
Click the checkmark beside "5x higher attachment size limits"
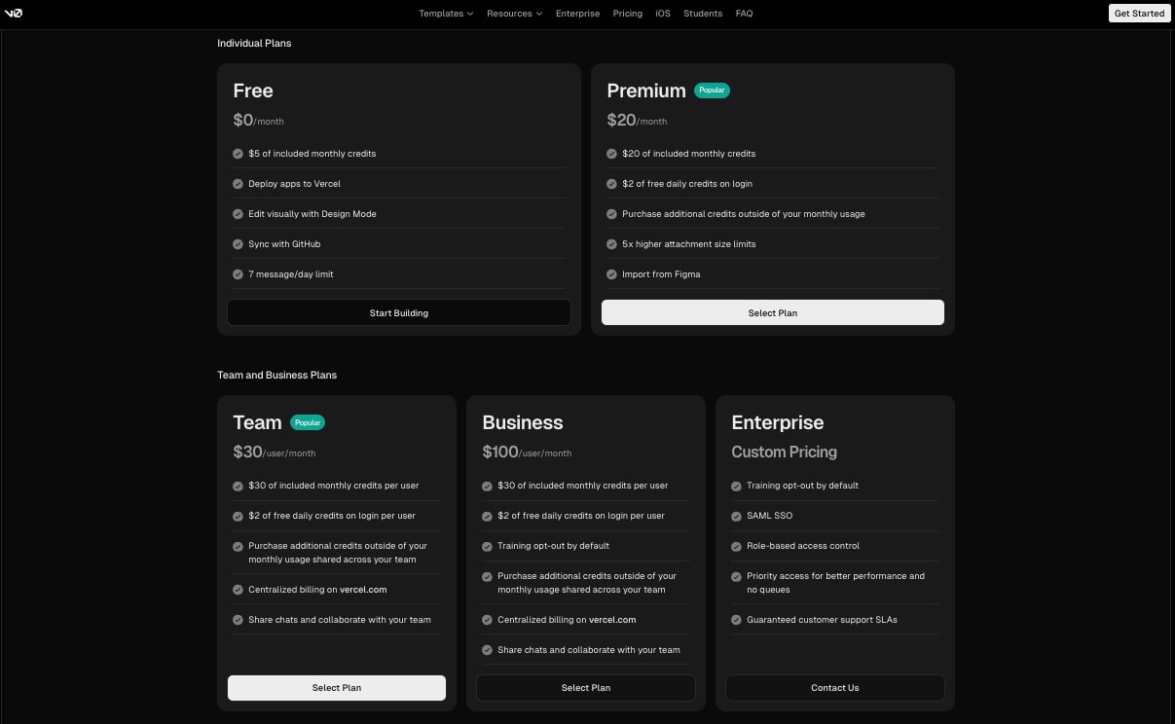[611, 243]
